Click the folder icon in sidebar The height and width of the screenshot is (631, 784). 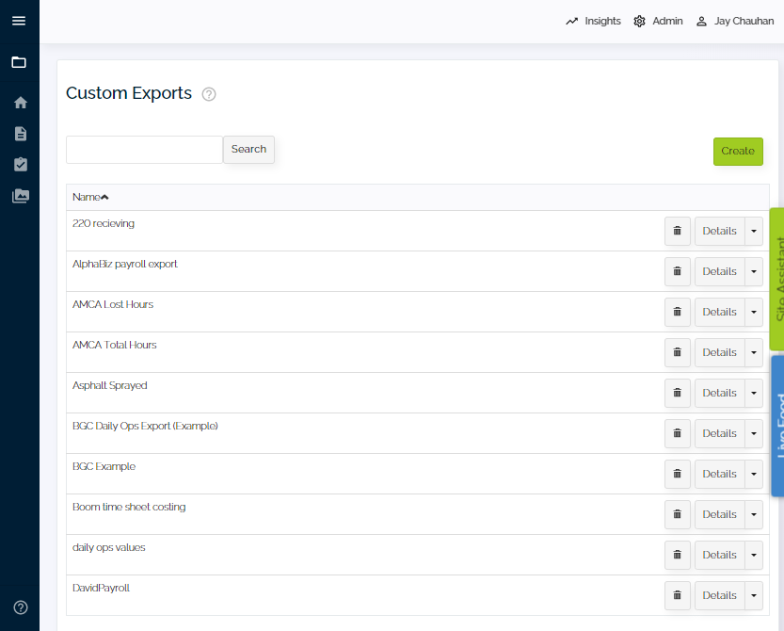tap(19, 62)
